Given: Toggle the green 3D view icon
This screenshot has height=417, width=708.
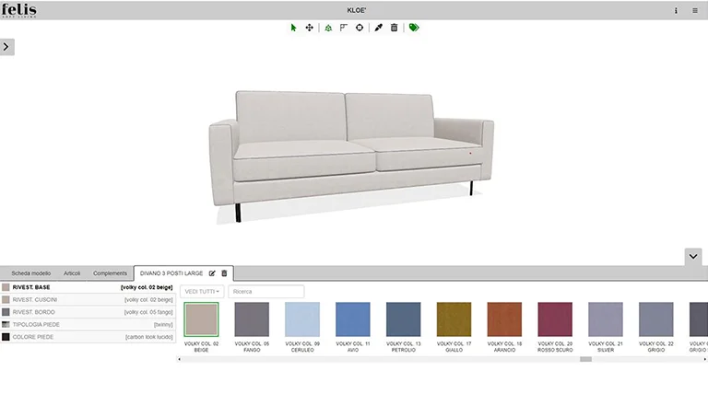Looking at the screenshot, I should point(328,28).
